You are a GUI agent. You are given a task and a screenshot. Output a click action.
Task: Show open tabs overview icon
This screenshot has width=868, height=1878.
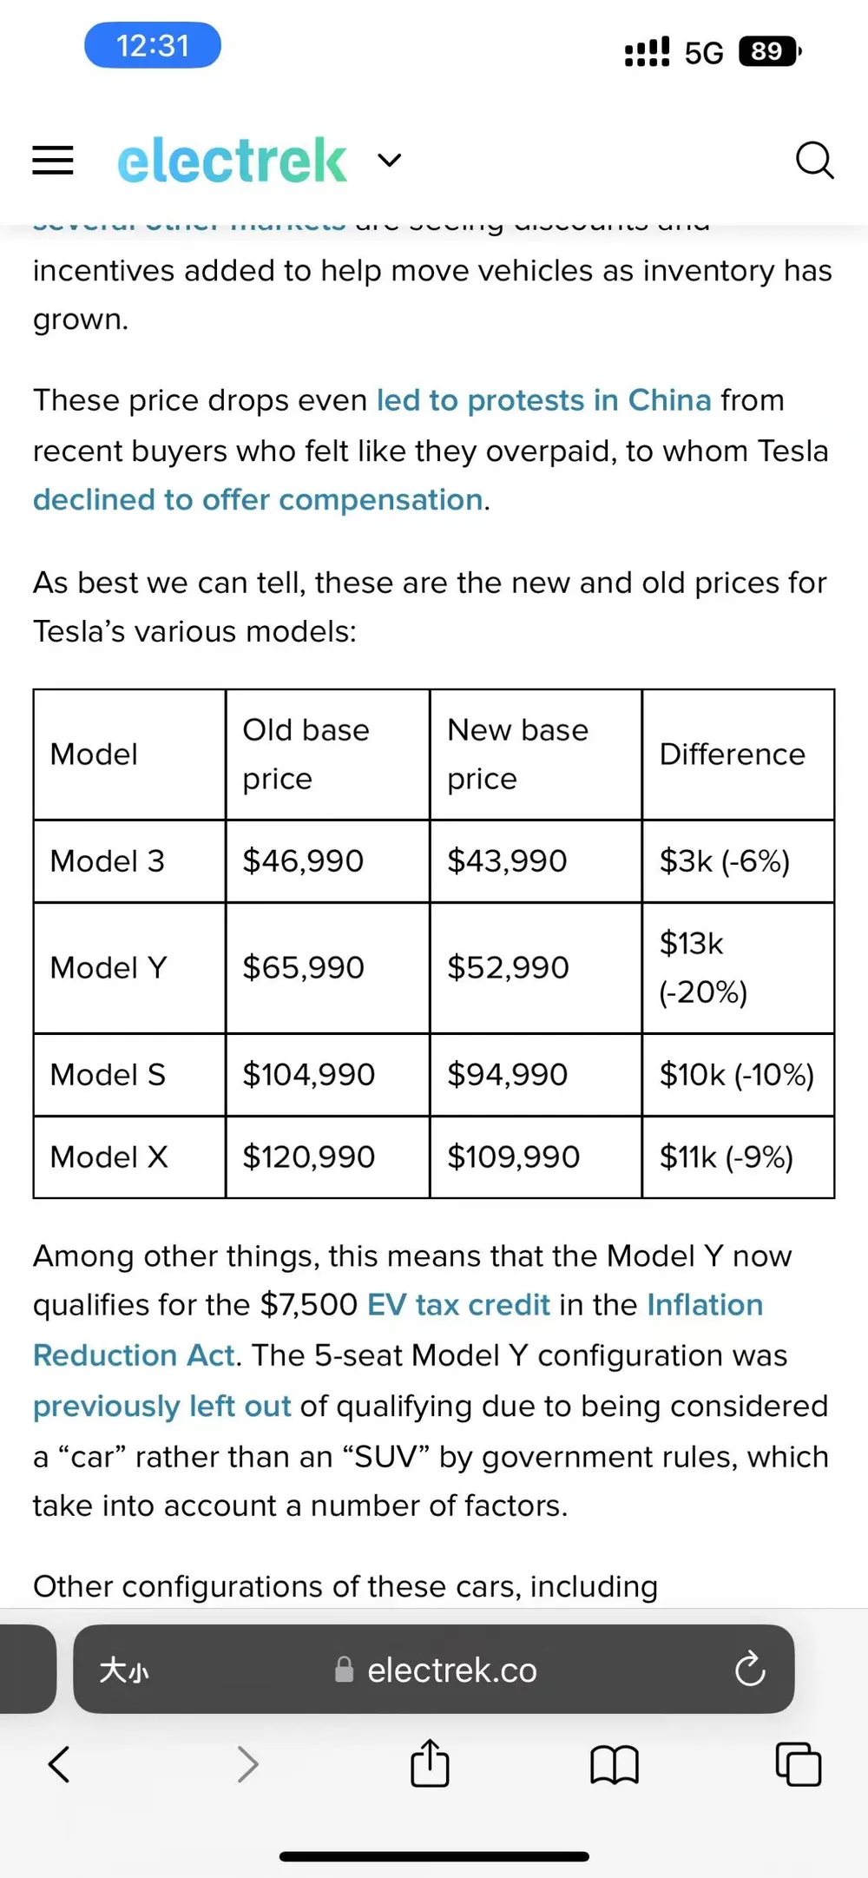click(x=799, y=1764)
